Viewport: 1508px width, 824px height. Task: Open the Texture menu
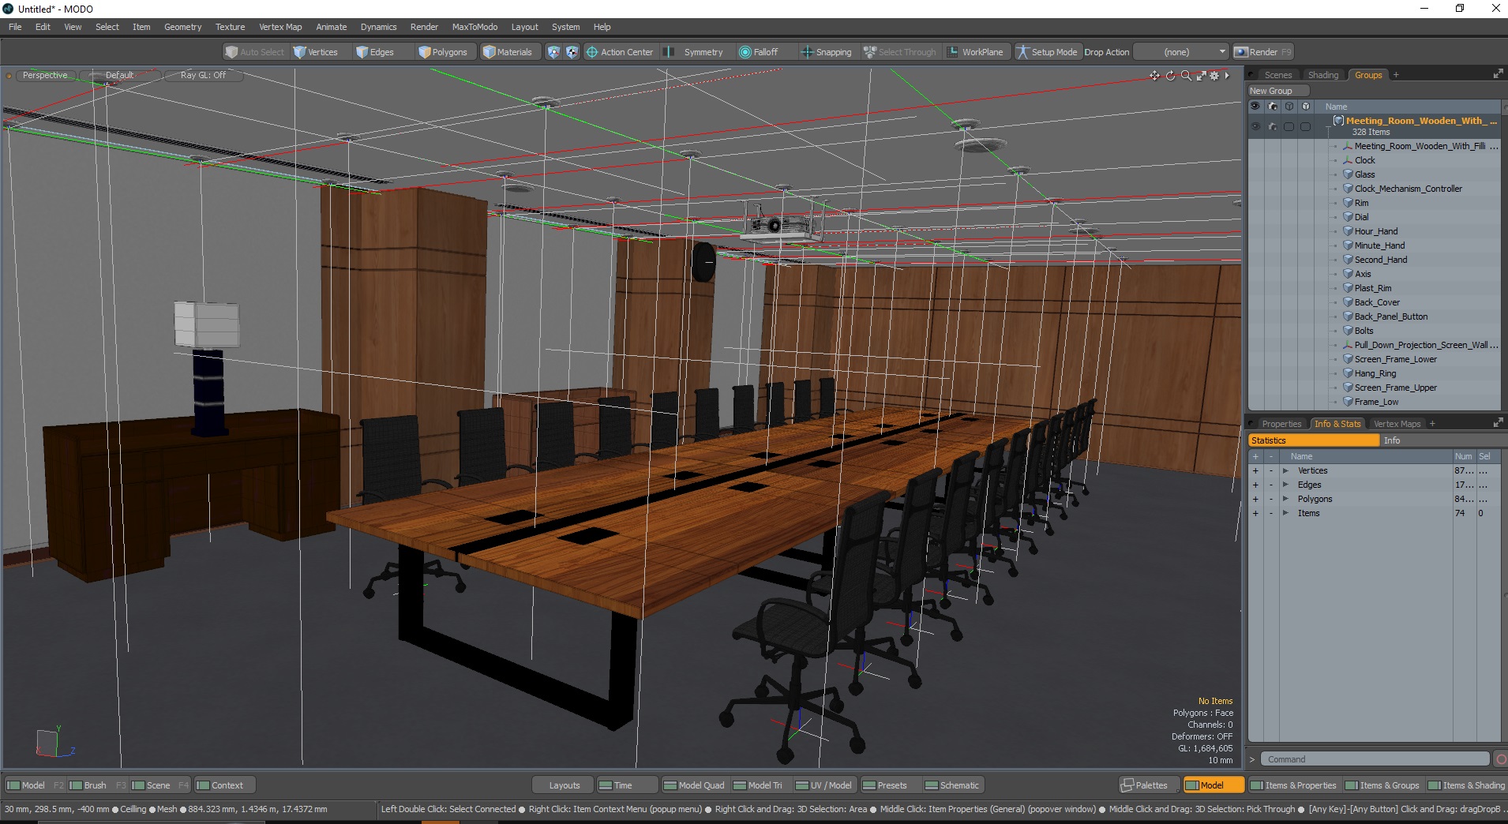point(230,27)
